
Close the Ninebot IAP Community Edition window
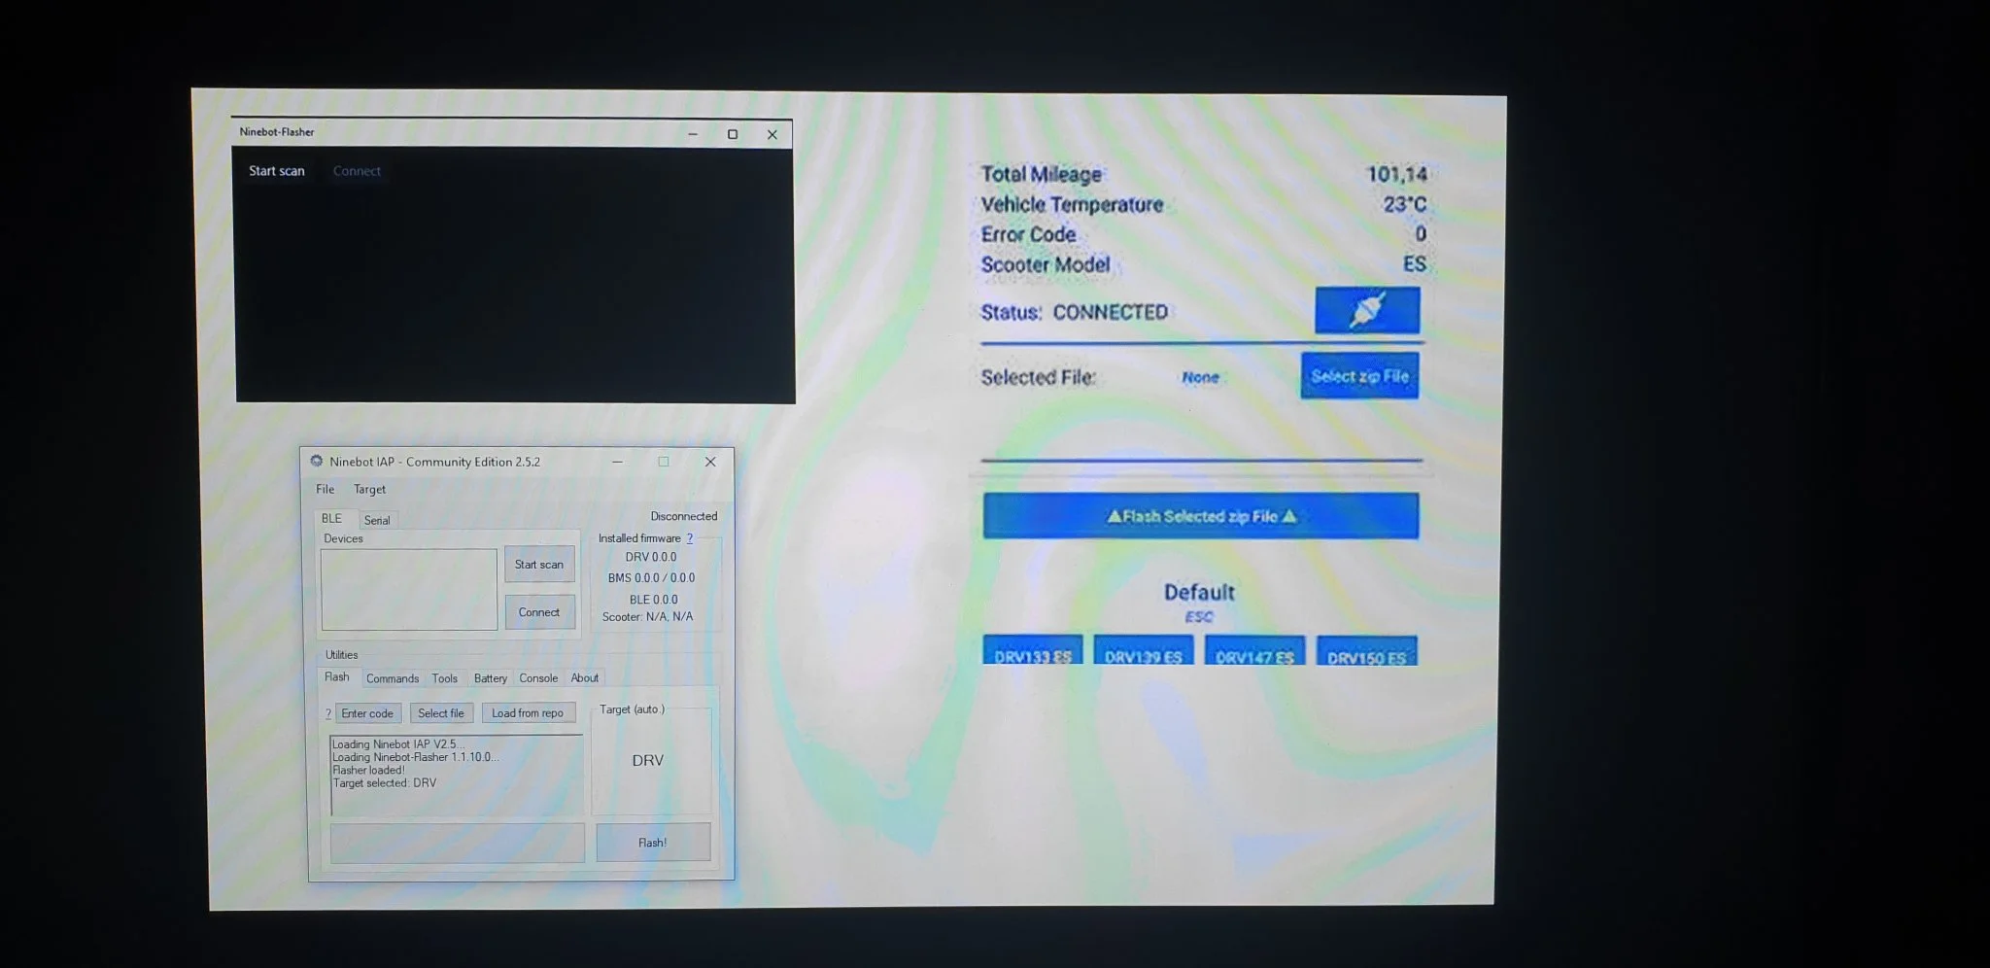710,462
